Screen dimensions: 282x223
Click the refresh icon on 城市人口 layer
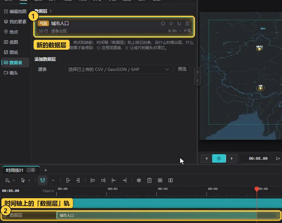(x=179, y=24)
